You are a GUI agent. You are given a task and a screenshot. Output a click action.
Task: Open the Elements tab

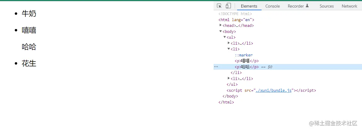tap(249, 6)
